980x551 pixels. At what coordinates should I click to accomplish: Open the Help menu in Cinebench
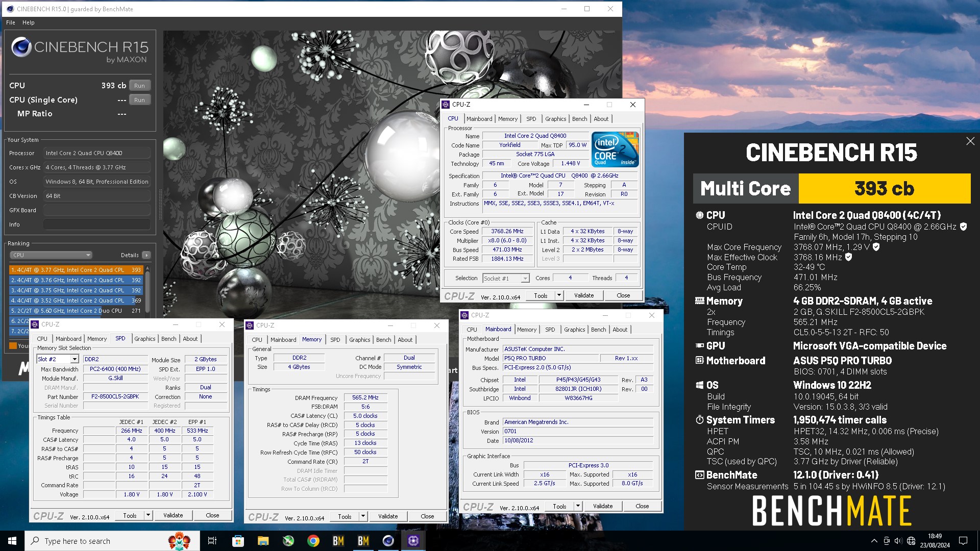[29, 22]
